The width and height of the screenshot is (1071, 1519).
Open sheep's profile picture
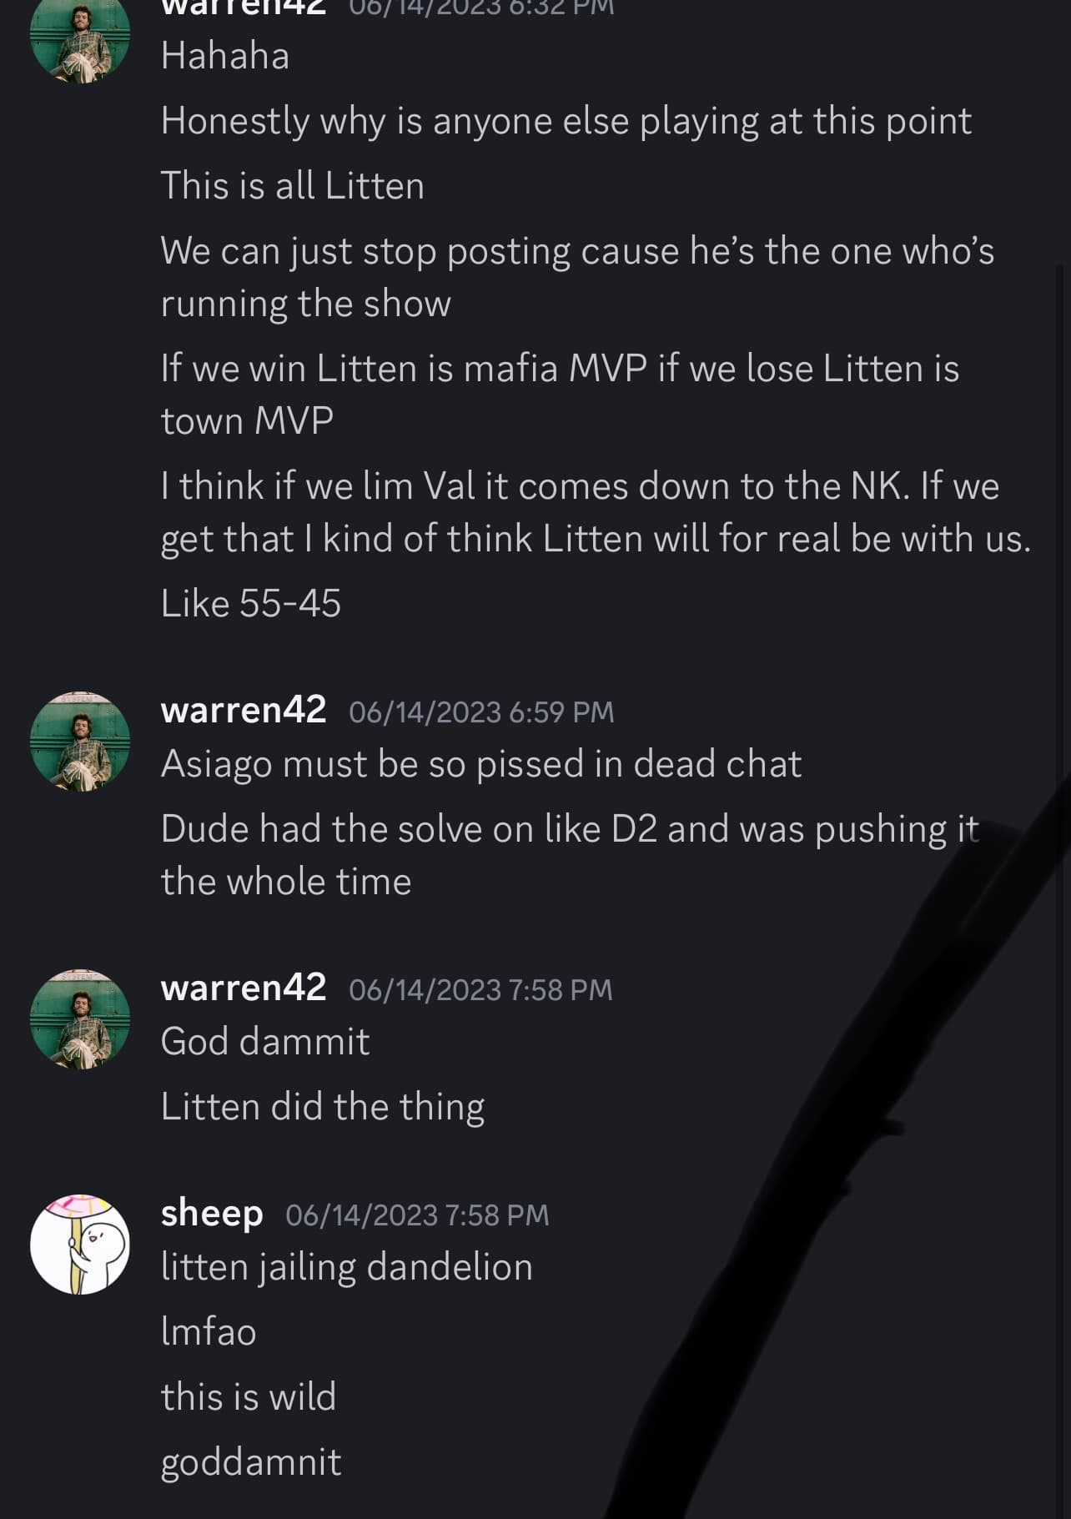click(80, 1244)
